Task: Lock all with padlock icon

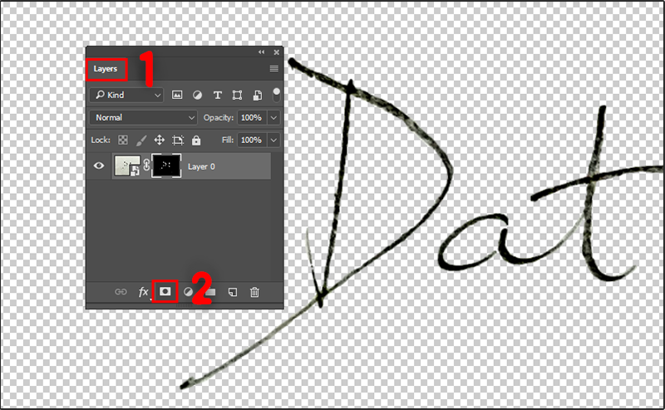Action: tap(196, 140)
